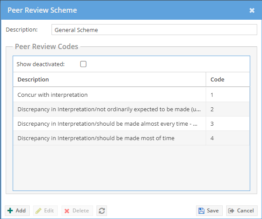Click the red X Delete icon
This screenshot has width=262, height=219.
point(67,211)
